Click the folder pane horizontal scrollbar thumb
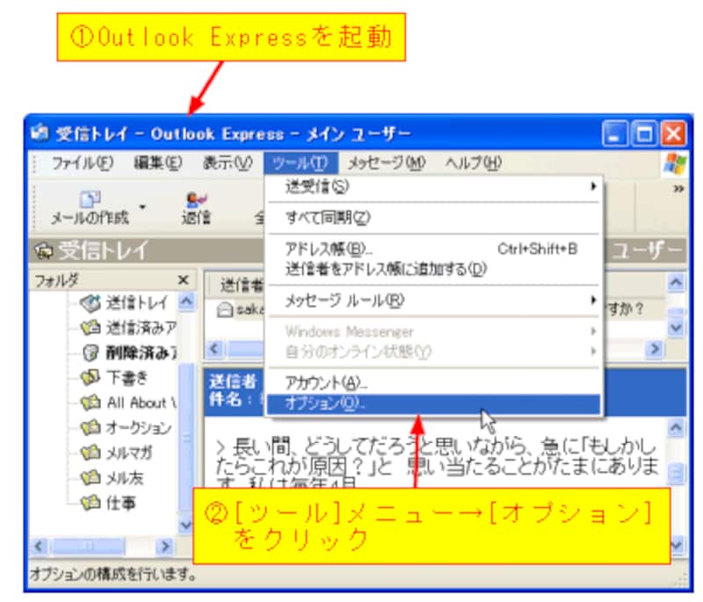The image size is (703, 602). 89,546
